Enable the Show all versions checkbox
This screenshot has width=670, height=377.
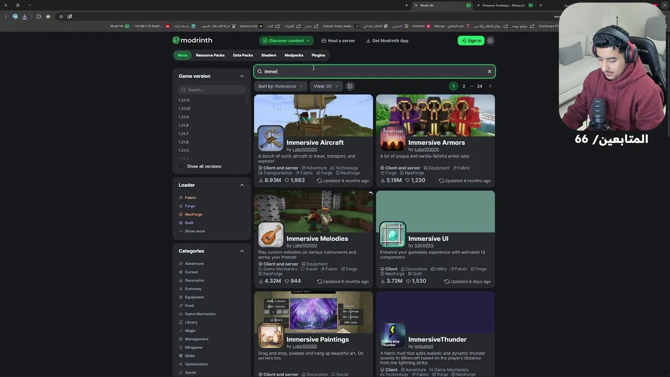click(x=182, y=166)
